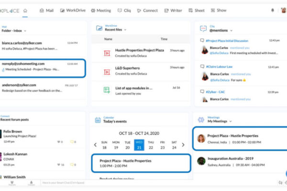Open the WorkDrive app
Image resolution: width=287 pixels, height=191 pixels.
coord(73,11)
